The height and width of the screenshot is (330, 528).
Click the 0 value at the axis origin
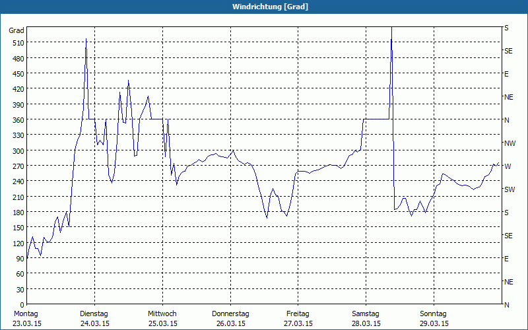pos(22,305)
